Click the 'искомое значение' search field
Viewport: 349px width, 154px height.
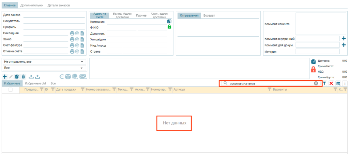269,83
